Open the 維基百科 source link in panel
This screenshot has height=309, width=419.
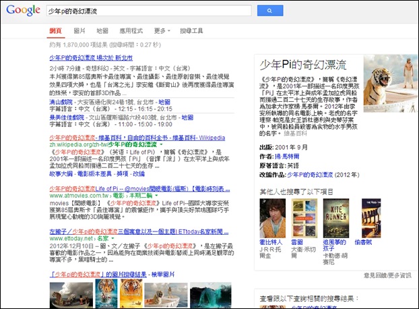coord(295,133)
